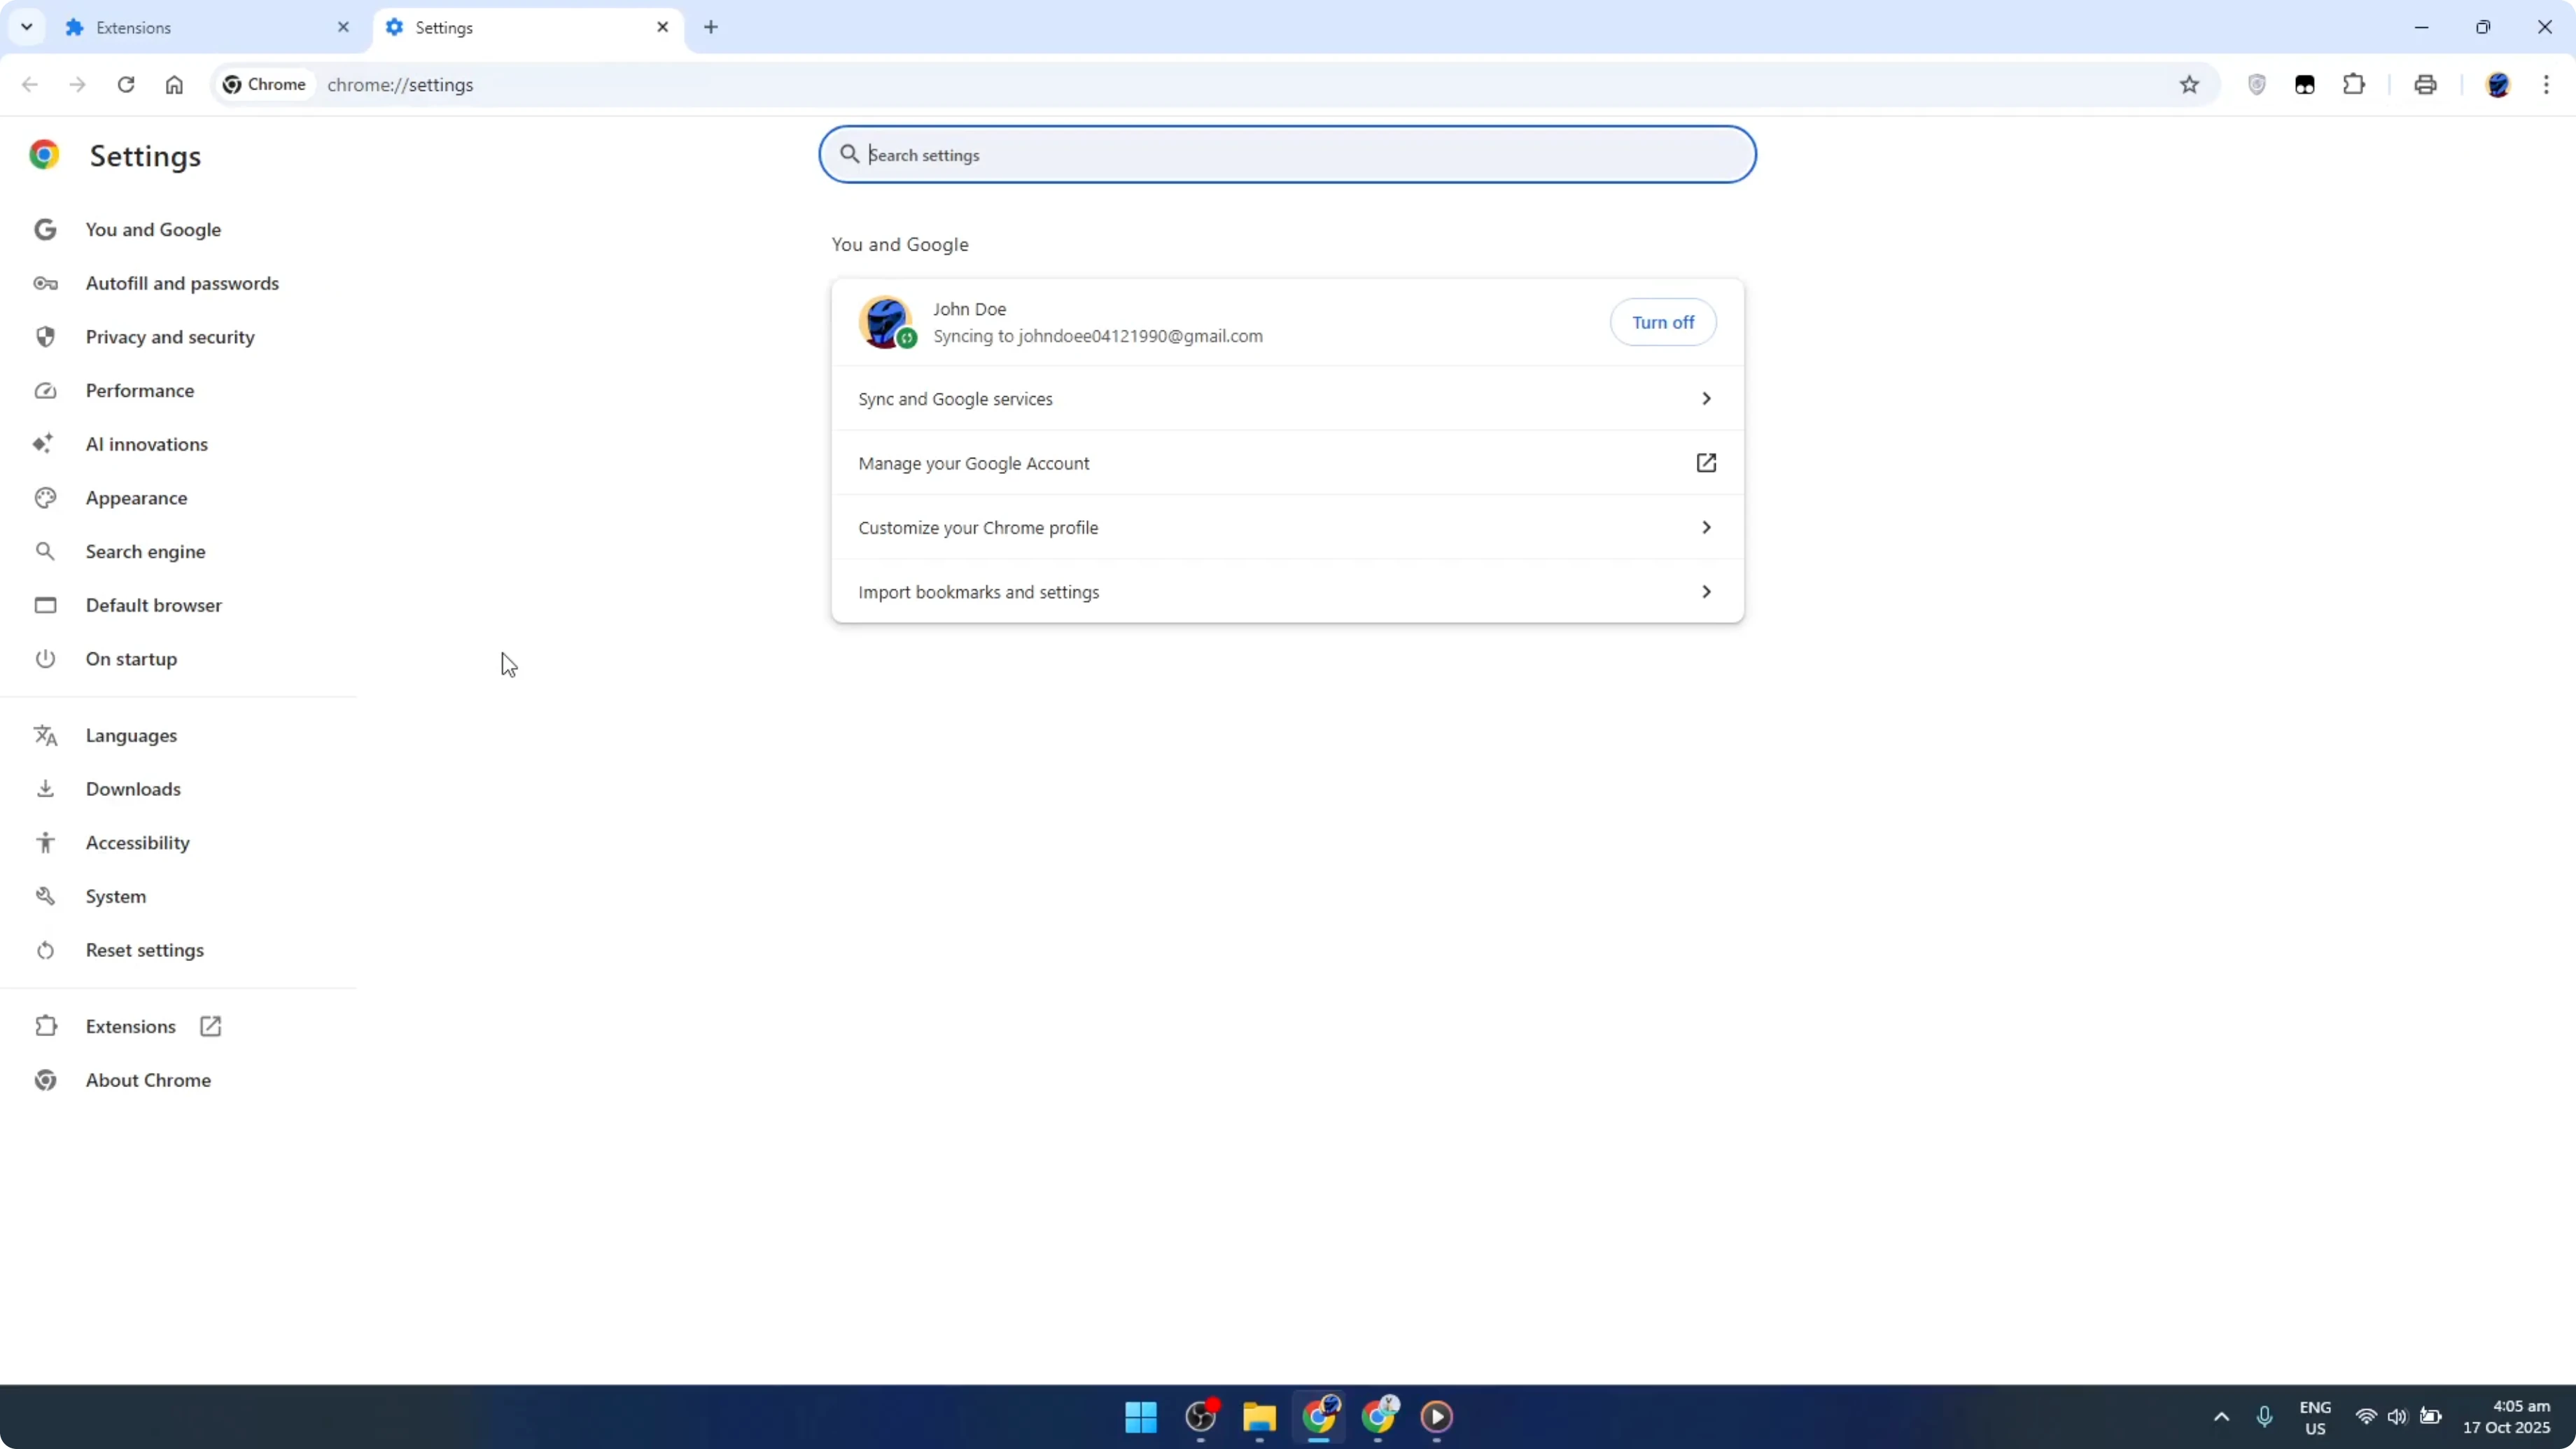2576x1449 pixels.
Task: Click the browser back arrow
Action: 30,85
